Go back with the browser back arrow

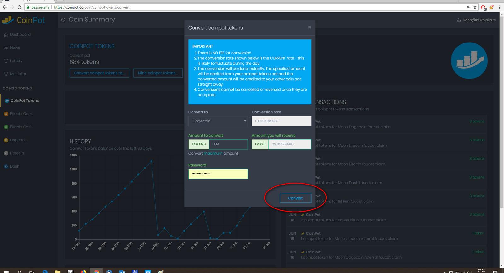coord(4,7)
